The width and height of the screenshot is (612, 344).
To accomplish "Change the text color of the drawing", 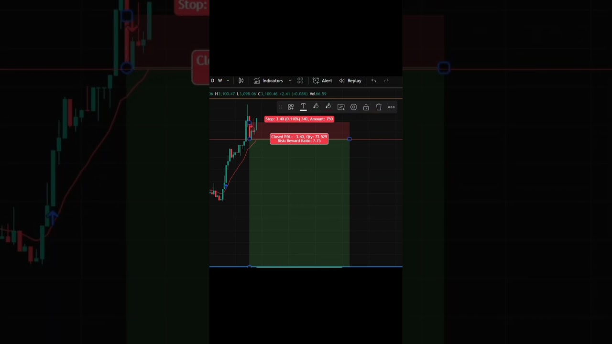I will [x=303, y=107].
